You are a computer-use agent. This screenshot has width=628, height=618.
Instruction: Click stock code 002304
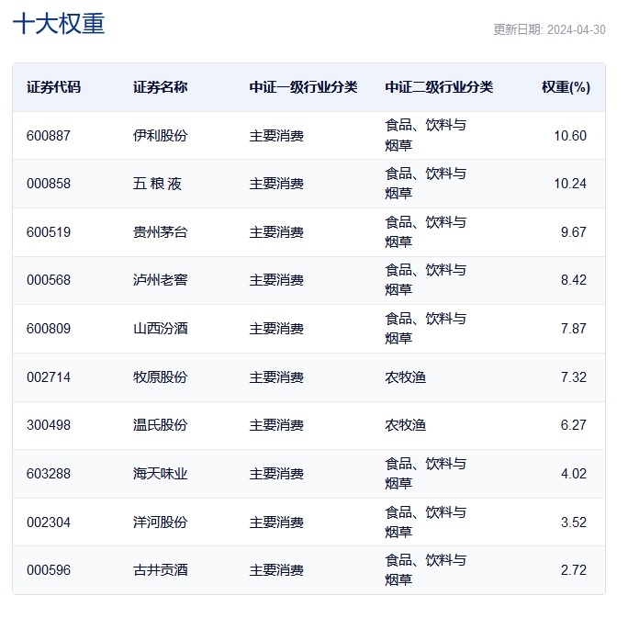click(x=49, y=522)
